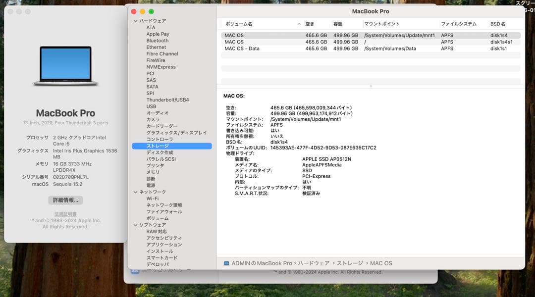Click the computer icon in the breadcrumb
535x297 pixels.
click(x=225, y=263)
